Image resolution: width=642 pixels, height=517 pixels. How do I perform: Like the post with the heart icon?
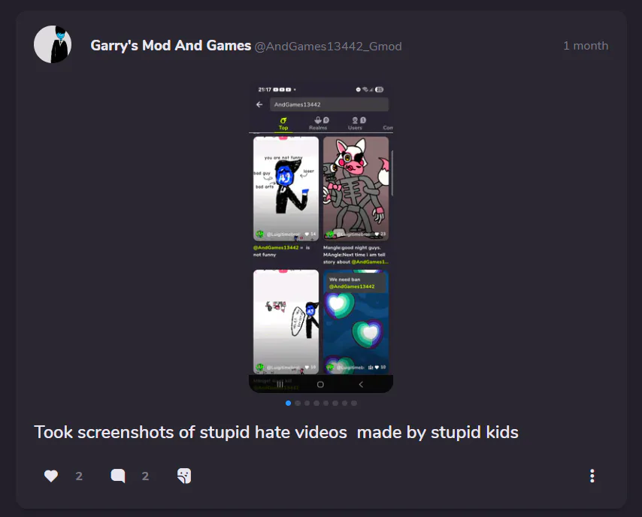click(51, 476)
